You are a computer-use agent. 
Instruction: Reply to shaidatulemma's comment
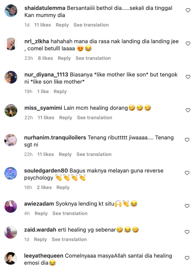pos(62,25)
